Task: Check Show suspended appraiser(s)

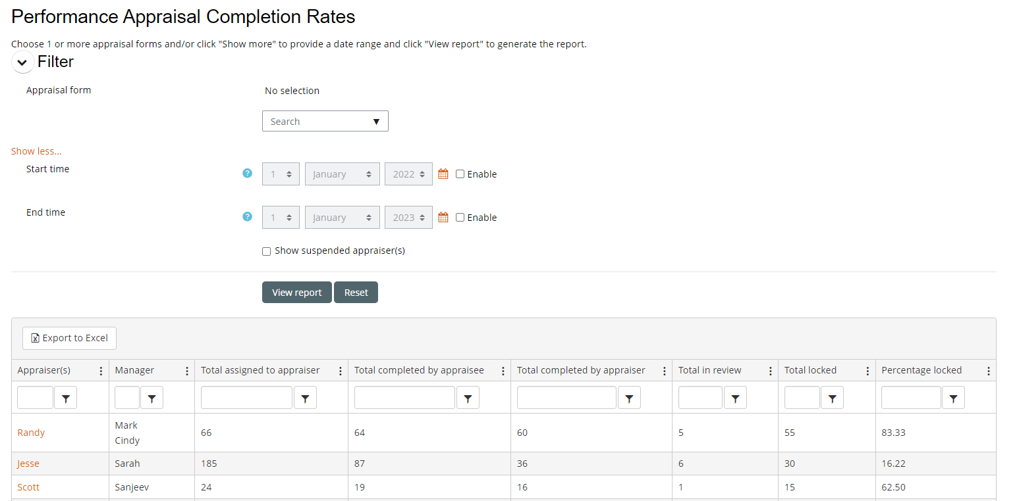Action: 267,251
